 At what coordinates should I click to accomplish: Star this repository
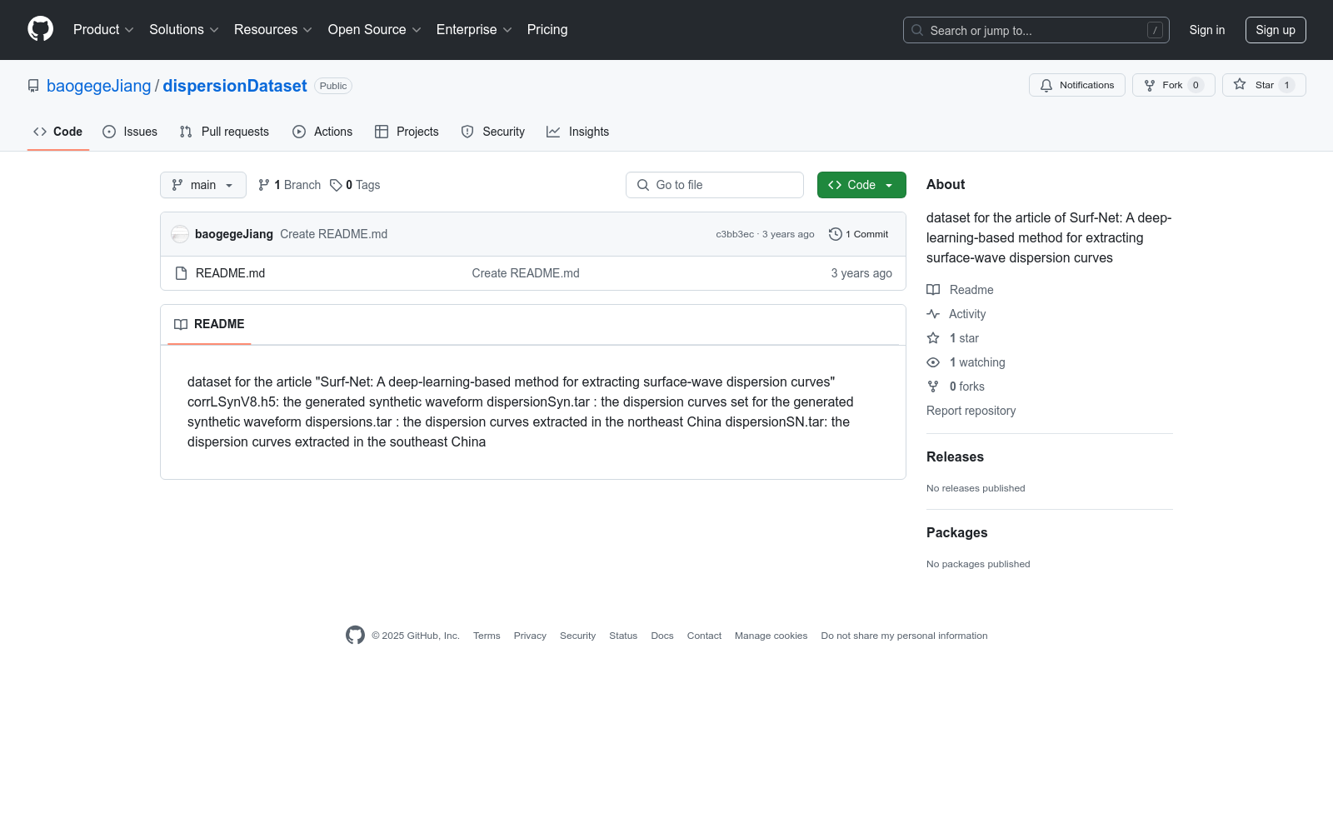(x=1264, y=85)
